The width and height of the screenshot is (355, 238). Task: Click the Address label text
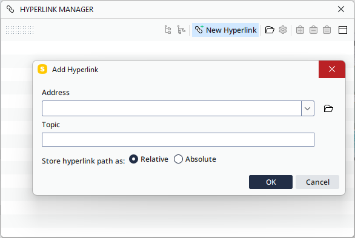56,93
